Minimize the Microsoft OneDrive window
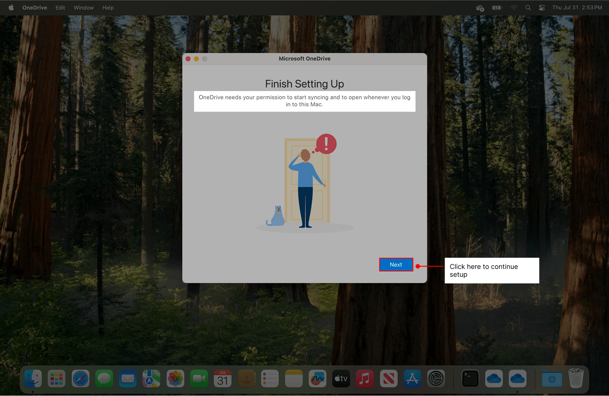Viewport: 609px width, 396px height. 196,59
